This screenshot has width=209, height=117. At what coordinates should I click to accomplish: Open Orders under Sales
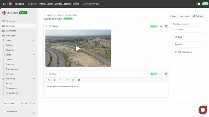click(x=9, y=60)
